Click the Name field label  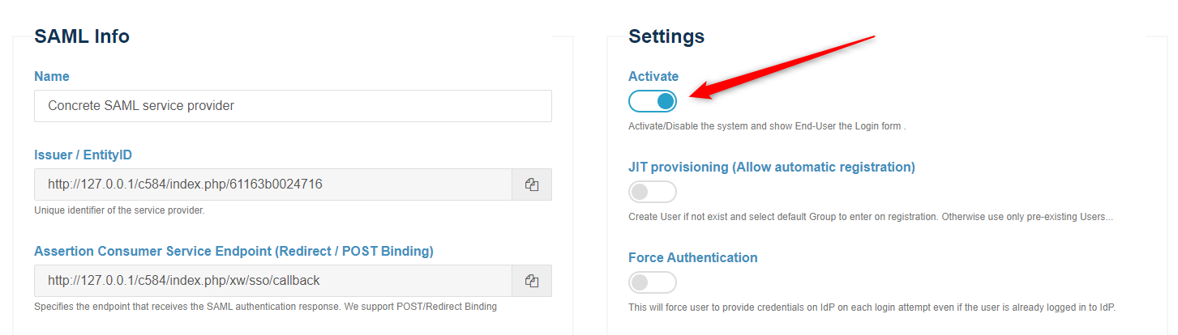[52, 76]
